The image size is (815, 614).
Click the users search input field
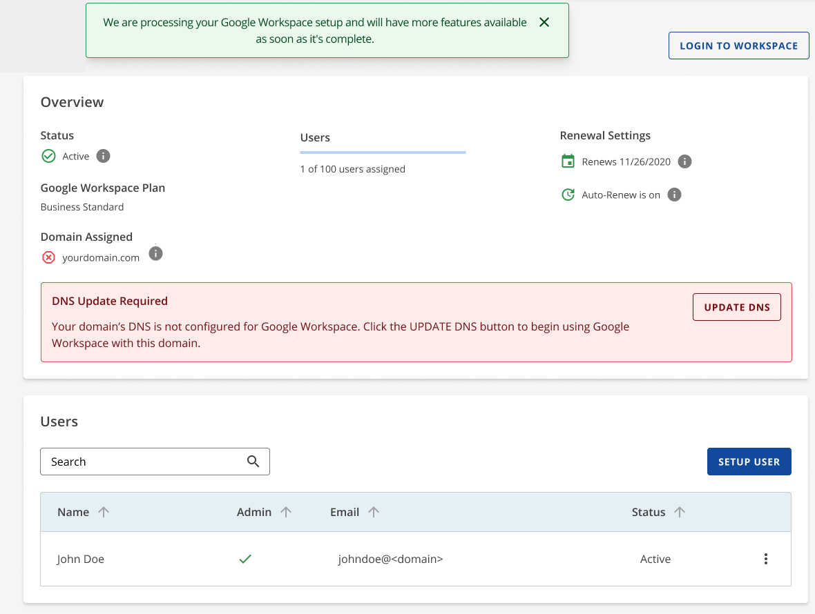tap(155, 462)
